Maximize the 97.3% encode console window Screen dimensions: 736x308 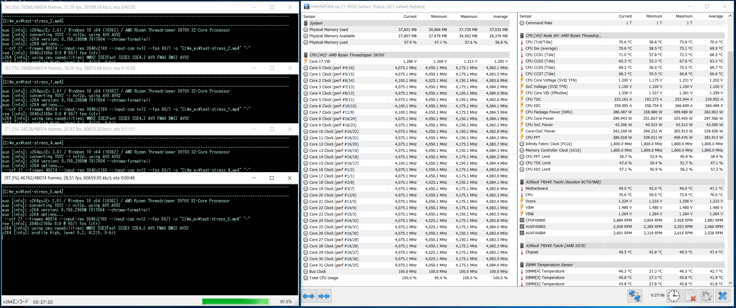[x=272, y=178]
